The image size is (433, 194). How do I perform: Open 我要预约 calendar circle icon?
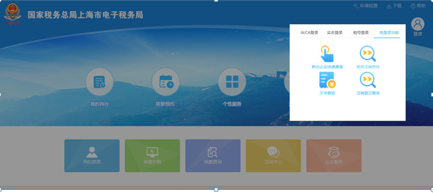point(166,82)
